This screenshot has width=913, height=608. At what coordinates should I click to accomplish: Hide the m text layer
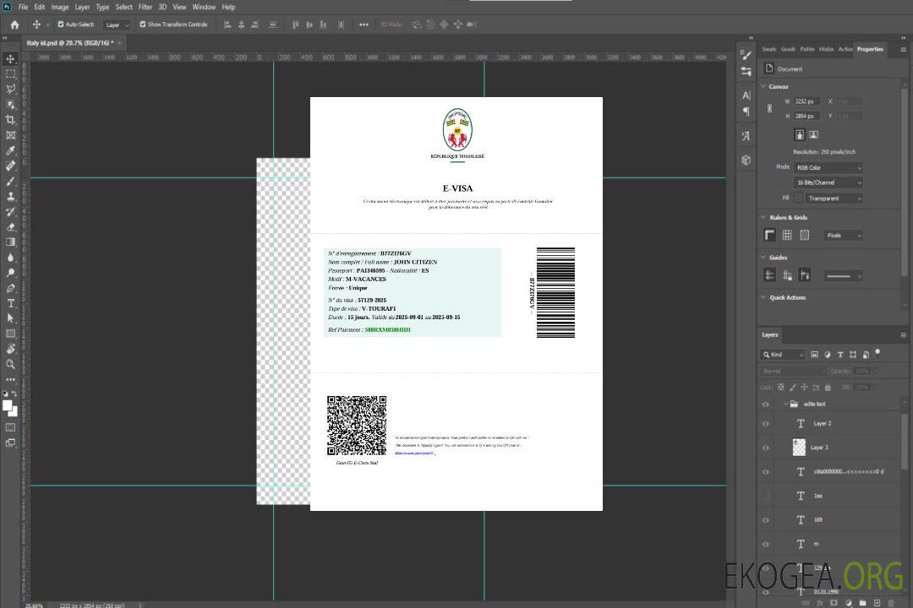tap(766, 544)
